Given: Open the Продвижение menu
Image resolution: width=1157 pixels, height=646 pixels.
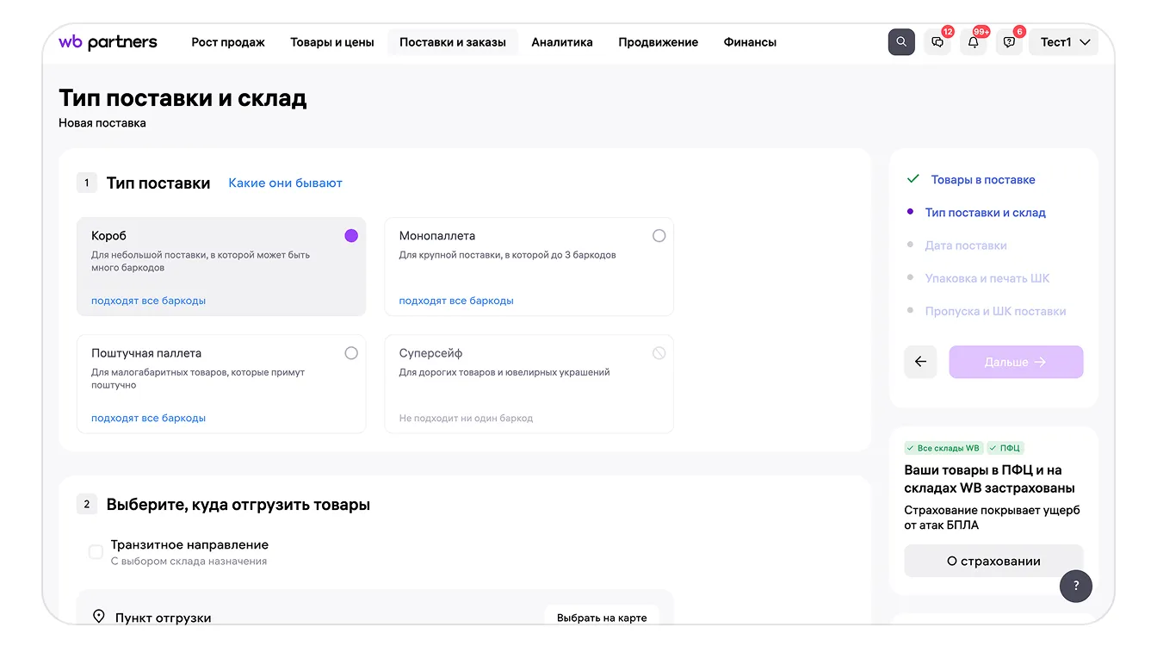Looking at the screenshot, I should [659, 42].
